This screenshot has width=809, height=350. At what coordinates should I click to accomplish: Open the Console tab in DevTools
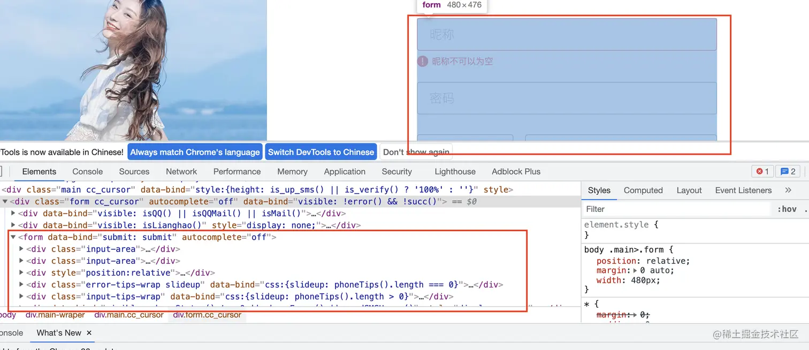click(88, 172)
